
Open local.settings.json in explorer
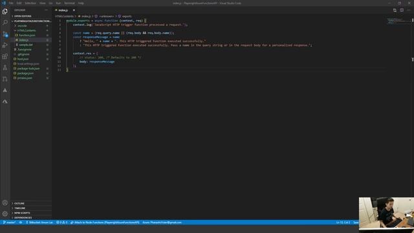click(31, 63)
